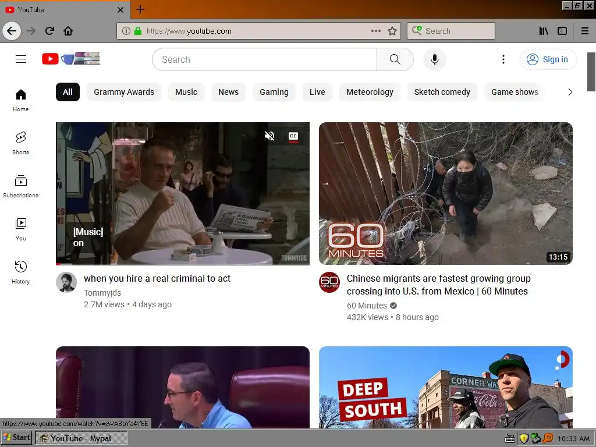Reload the page with the refresh icon
Viewport: 596px width, 447px height.
(x=49, y=31)
